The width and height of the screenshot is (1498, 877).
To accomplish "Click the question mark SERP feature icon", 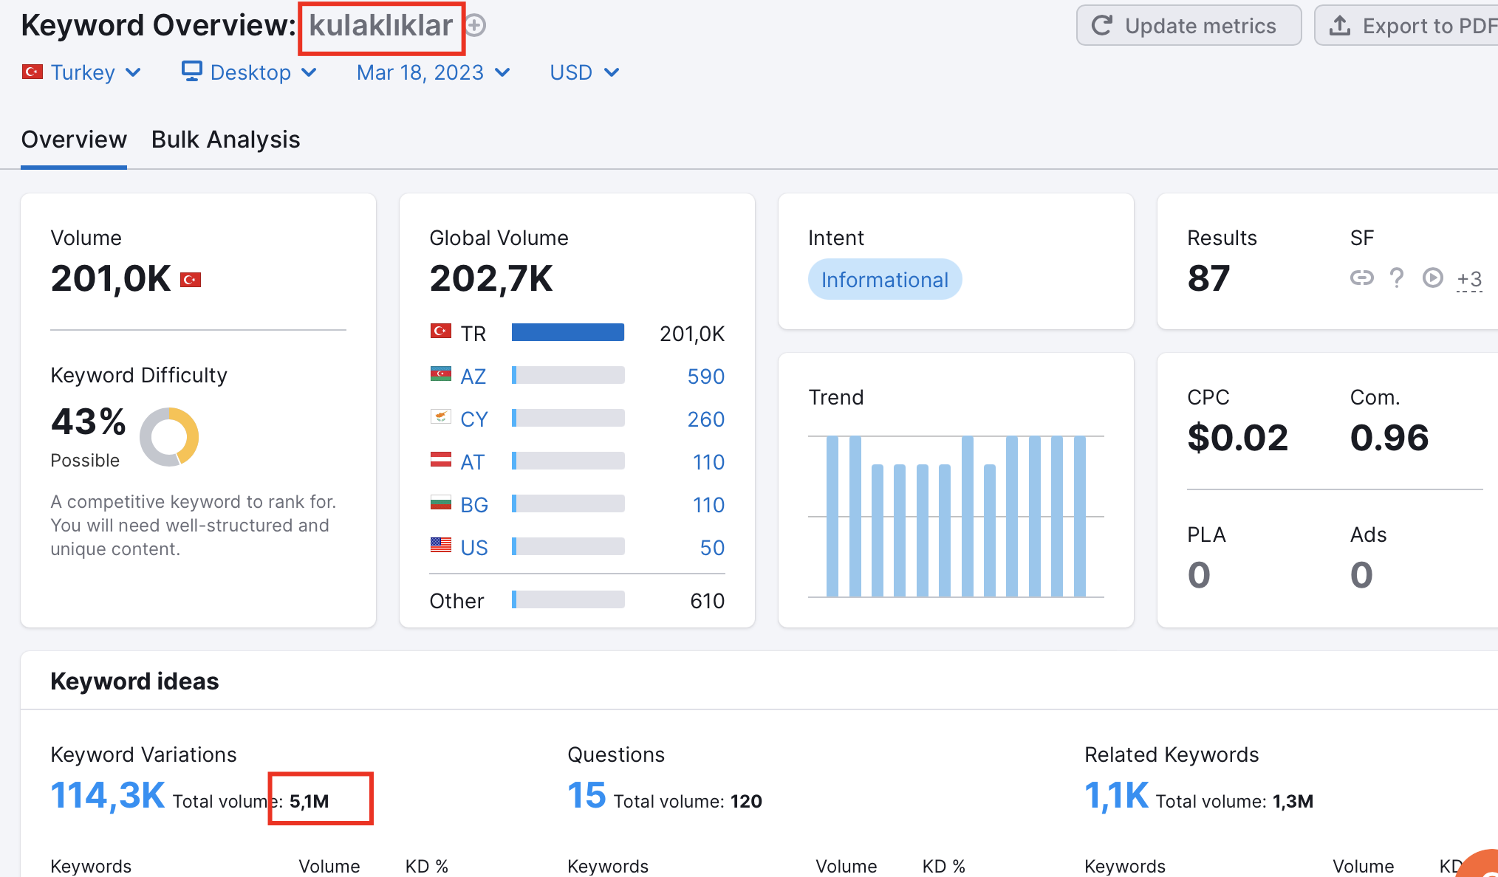I will coord(1397,278).
